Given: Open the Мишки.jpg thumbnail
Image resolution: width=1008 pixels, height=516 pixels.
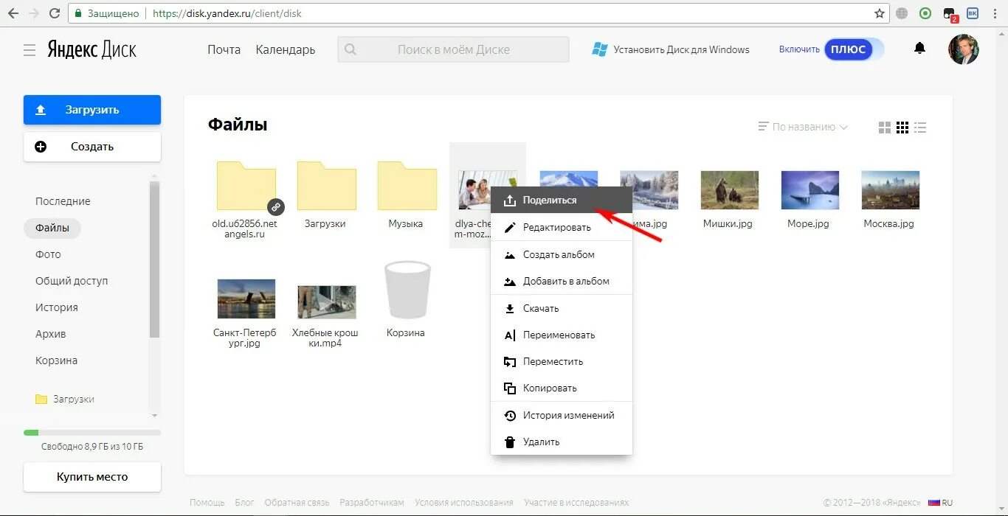Looking at the screenshot, I should [729, 189].
